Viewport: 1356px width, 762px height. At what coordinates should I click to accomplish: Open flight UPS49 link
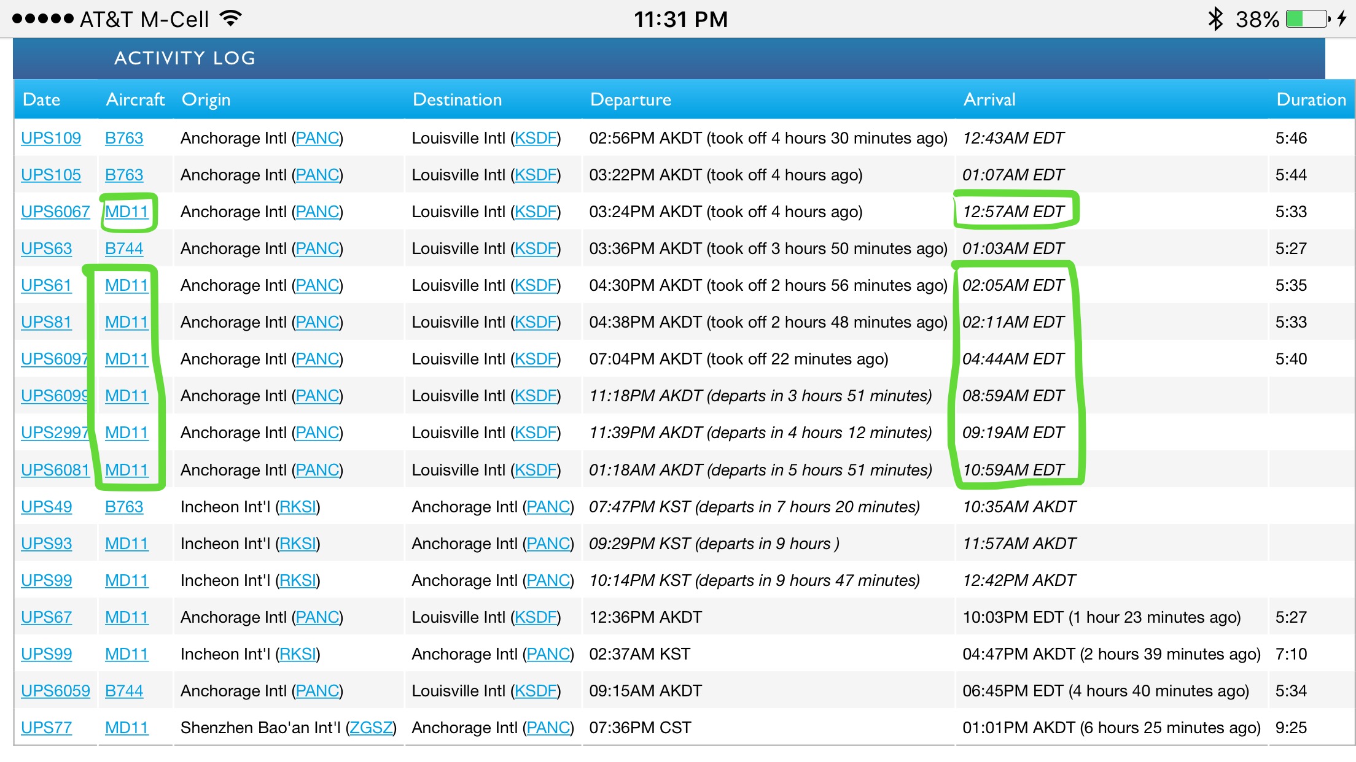(x=47, y=507)
